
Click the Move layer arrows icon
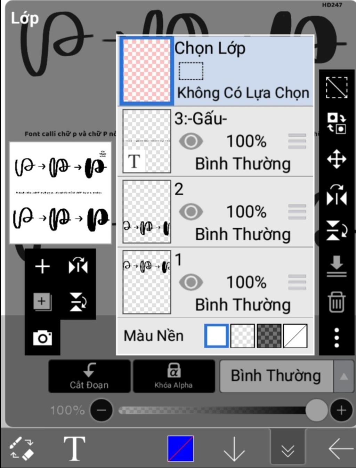pos(336,159)
